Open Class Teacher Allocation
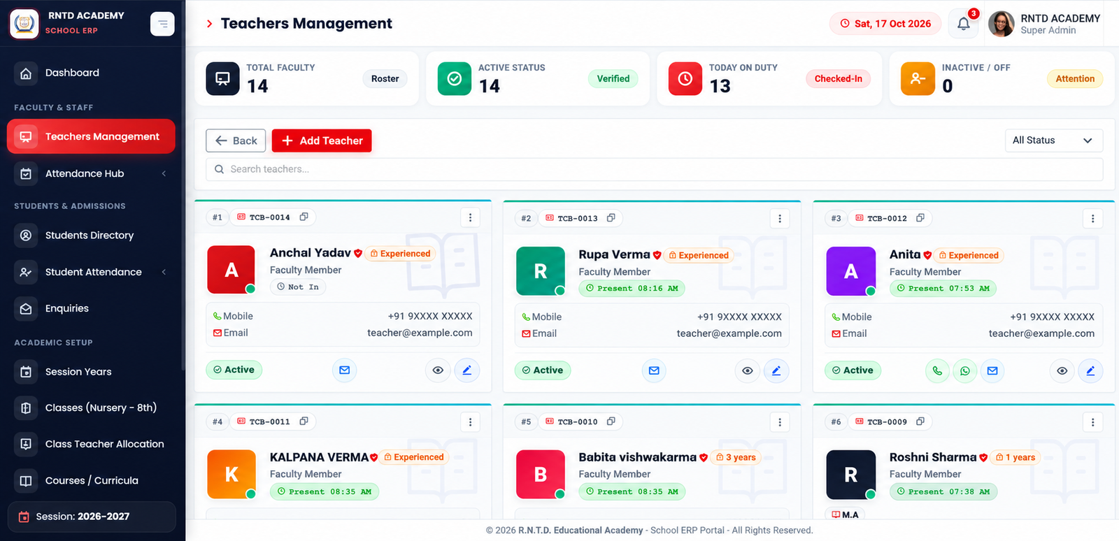The image size is (1119, 541). (91, 444)
